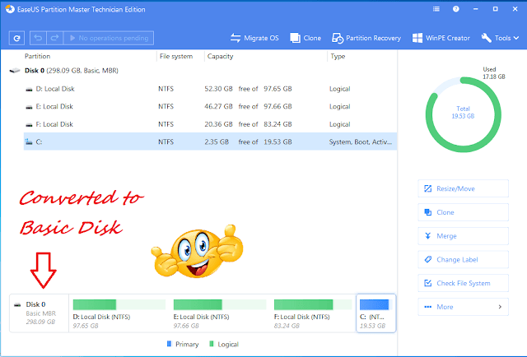Screen dimensions: 527x357
Task: Click the Partition Recovery disk icon
Action: tap(338, 39)
